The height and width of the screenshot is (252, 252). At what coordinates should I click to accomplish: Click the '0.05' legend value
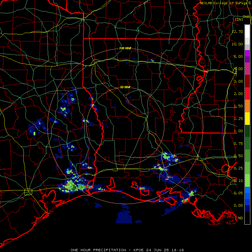(238, 193)
